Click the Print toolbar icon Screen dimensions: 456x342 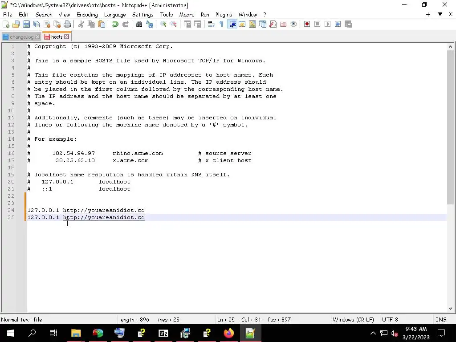pyautogui.click(x=67, y=24)
